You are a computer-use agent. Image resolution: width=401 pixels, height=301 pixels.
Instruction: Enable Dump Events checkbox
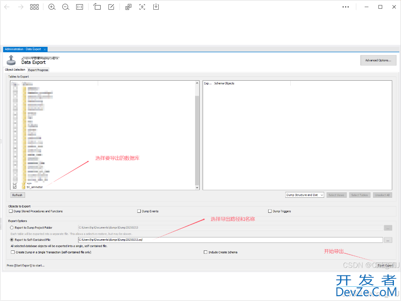coord(139,211)
